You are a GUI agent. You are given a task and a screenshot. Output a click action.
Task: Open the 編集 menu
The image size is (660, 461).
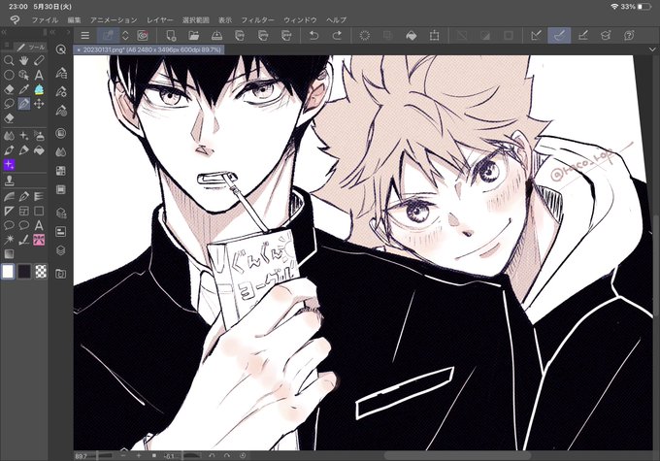click(x=75, y=20)
